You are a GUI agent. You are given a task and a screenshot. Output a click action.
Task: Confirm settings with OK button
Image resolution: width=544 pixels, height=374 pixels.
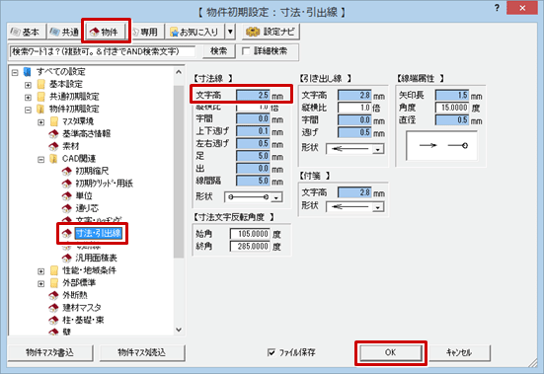pos(391,353)
